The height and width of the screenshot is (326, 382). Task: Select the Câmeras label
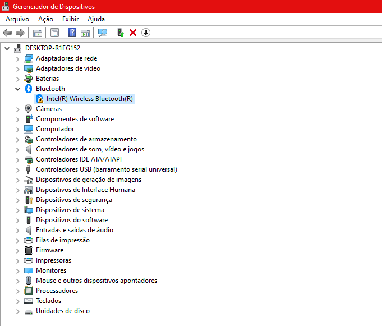pos(49,109)
